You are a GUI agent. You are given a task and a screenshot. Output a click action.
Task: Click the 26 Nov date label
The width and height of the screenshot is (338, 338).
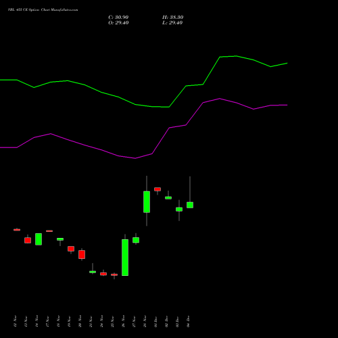[123, 321]
